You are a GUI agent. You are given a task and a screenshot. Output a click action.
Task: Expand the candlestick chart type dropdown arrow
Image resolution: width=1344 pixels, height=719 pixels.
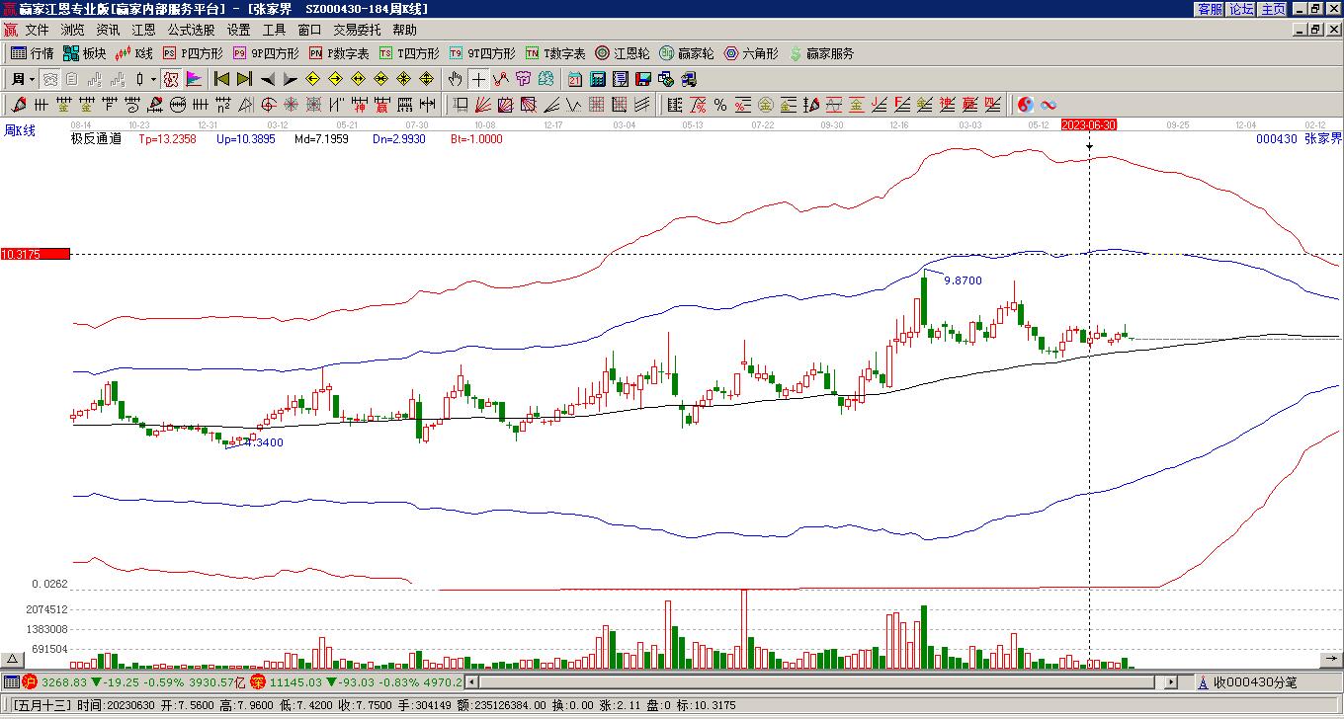(x=153, y=79)
